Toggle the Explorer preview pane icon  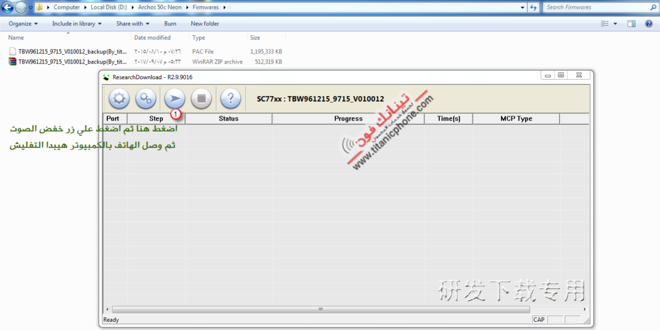tap(631, 24)
